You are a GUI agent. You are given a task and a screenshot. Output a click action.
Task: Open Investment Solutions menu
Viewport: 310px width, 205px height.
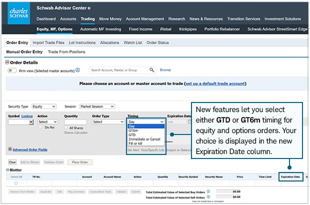point(282,19)
